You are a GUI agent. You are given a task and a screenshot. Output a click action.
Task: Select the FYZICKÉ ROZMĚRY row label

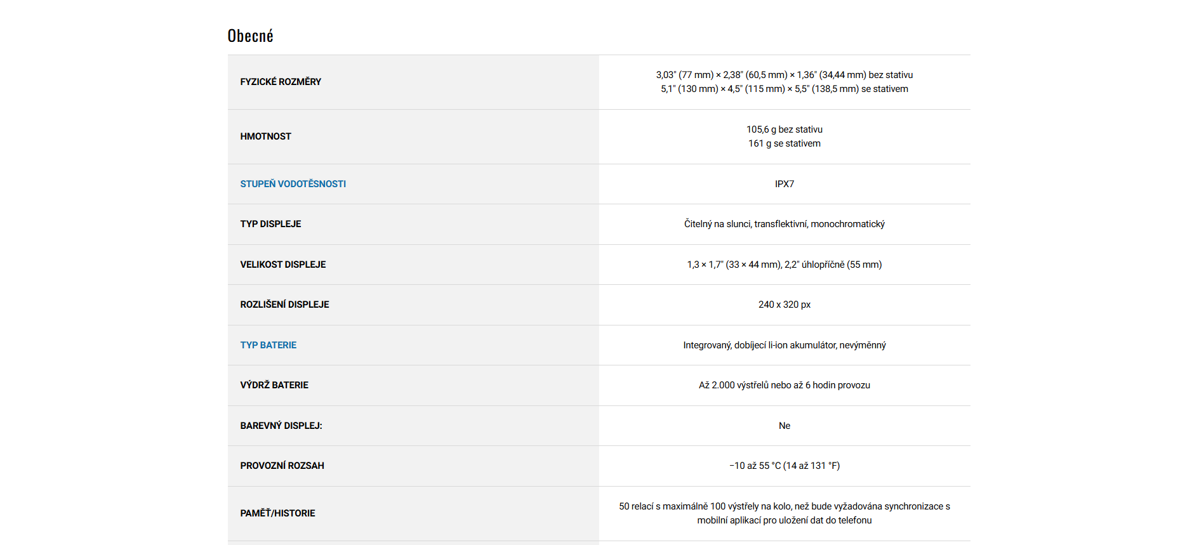pos(281,82)
